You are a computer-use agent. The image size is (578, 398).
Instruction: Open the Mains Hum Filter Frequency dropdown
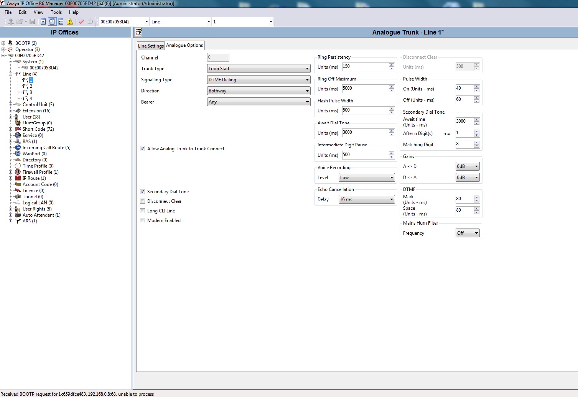coord(468,233)
